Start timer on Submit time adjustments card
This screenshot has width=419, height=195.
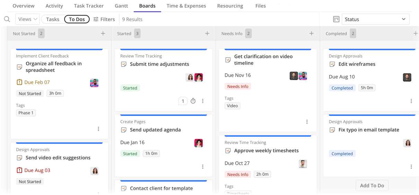[x=193, y=101]
